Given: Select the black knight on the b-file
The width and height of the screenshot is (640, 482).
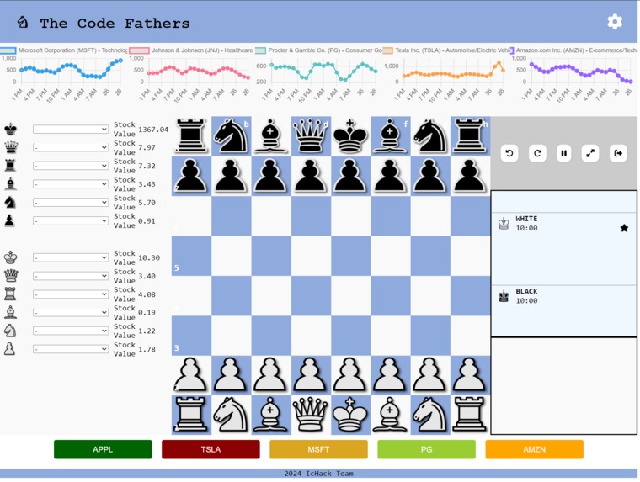Looking at the screenshot, I should (x=231, y=135).
